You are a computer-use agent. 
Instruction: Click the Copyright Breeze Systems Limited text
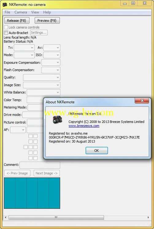coord(106,122)
